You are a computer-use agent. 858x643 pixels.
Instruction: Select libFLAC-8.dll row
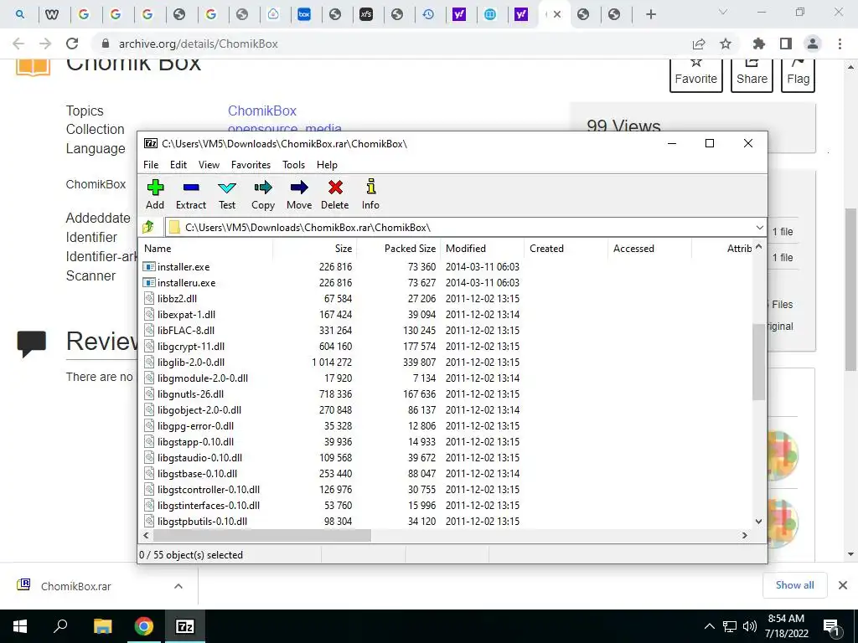pyautogui.click(x=331, y=330)
